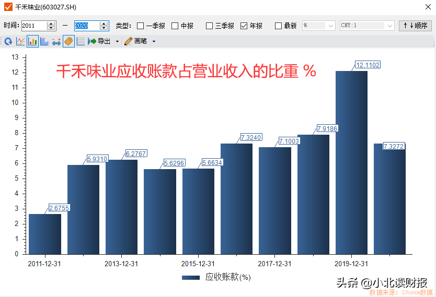Toggle the data label tag icon
This screenshot has height=297, width=436.
[68, 41]
